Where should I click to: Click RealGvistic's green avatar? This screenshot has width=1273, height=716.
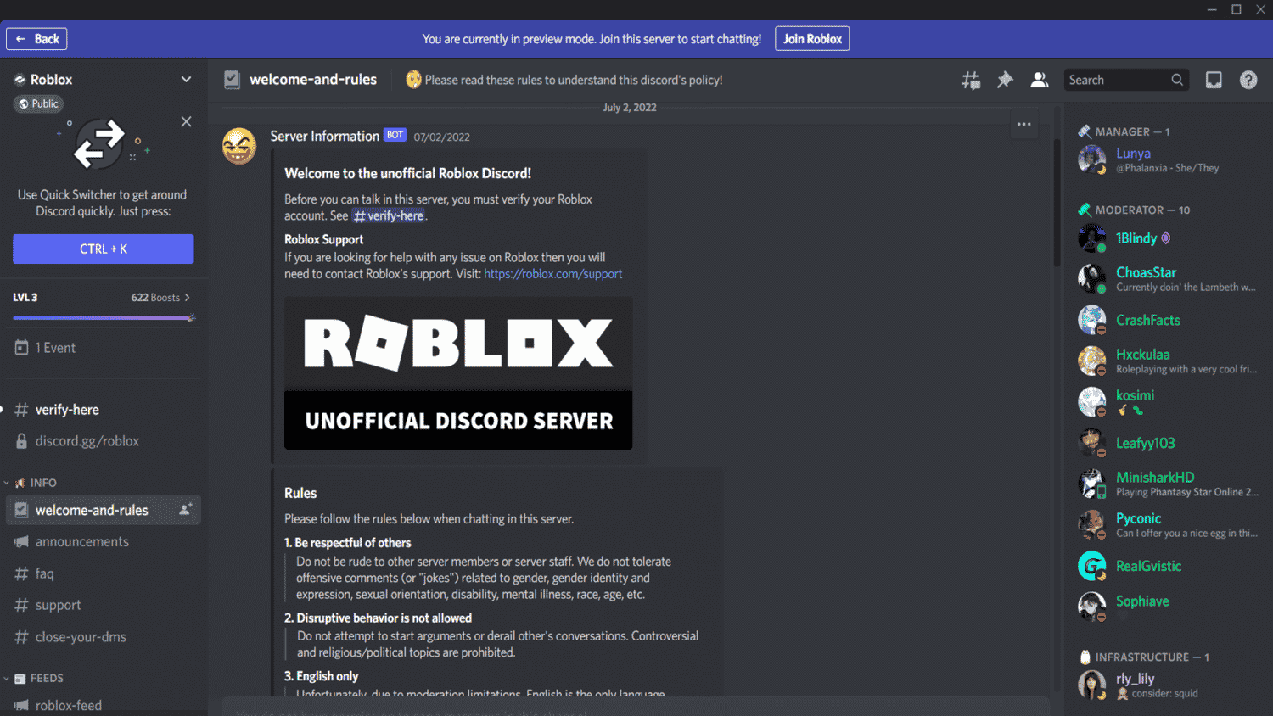pos(1091,566)
